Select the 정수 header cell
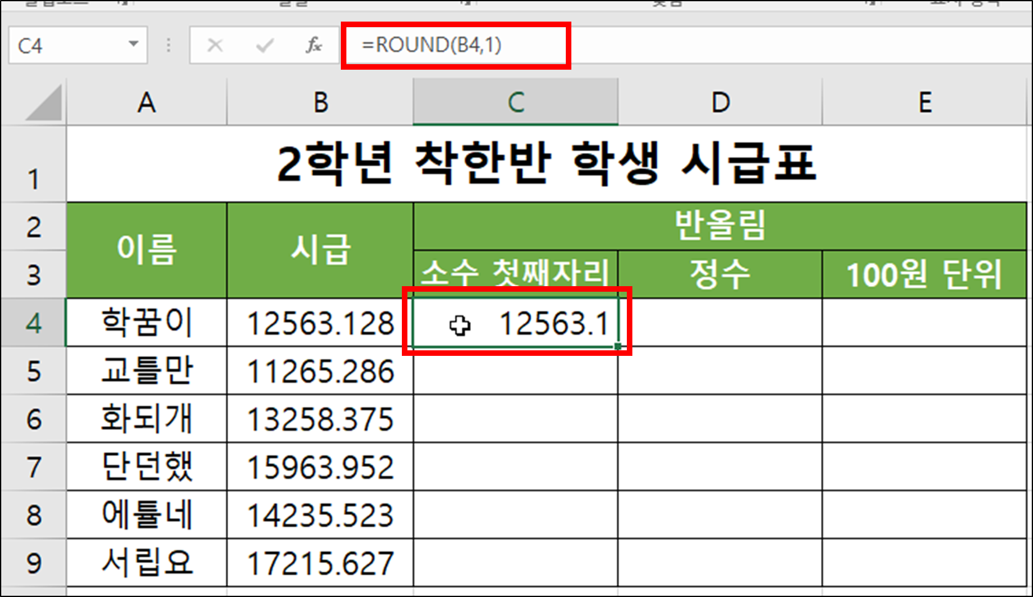Screen dimensions: 1033x597 point(720,274)
